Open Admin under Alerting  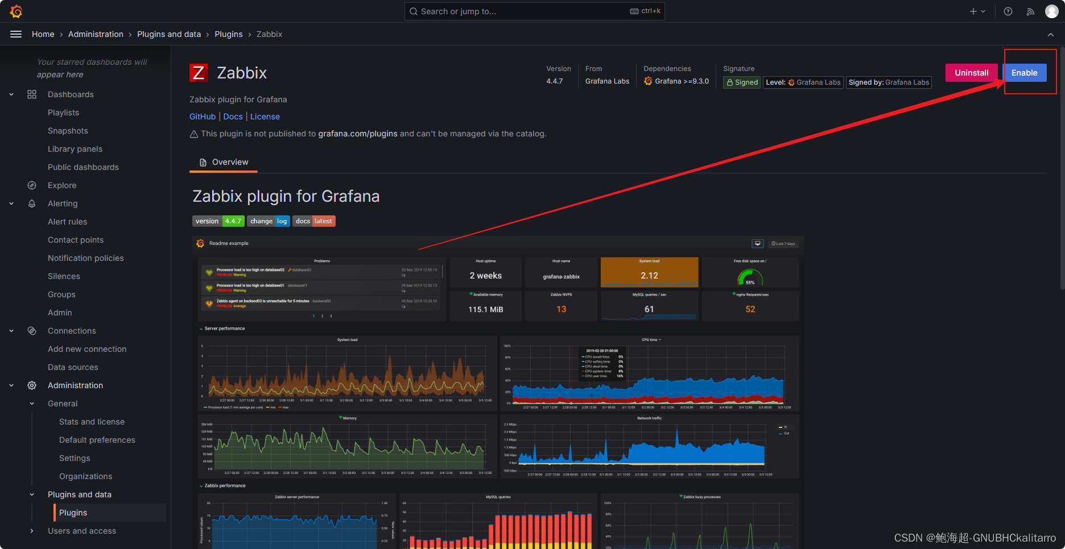[60, 313]
